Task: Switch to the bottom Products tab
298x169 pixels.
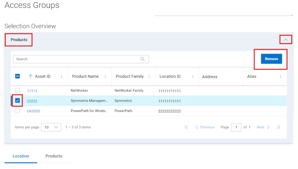Action: tap(54, 156)
